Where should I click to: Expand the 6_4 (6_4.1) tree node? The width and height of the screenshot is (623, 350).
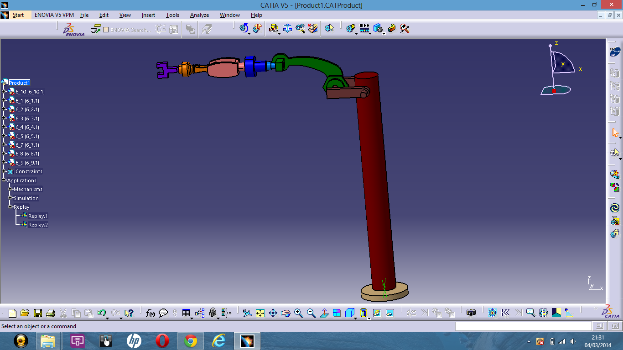(x=5, y=127)
